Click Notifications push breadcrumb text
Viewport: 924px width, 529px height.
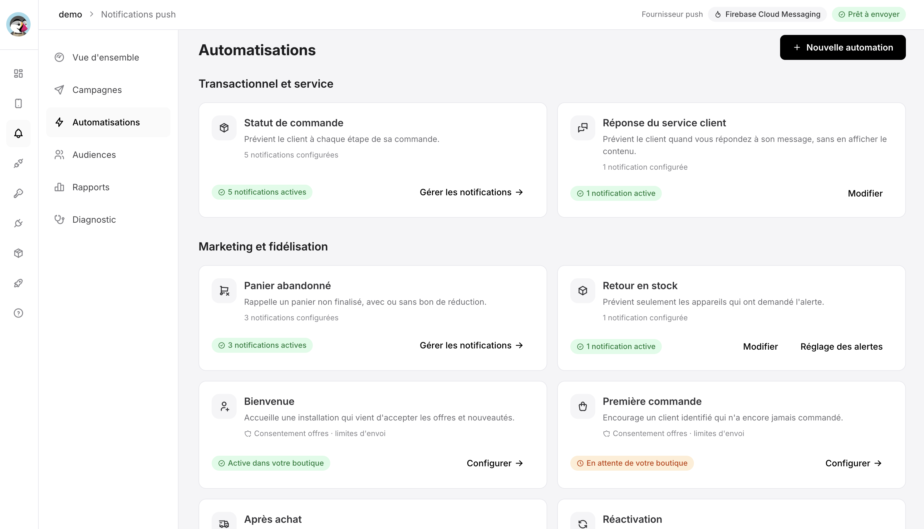(x=139, y=15)
